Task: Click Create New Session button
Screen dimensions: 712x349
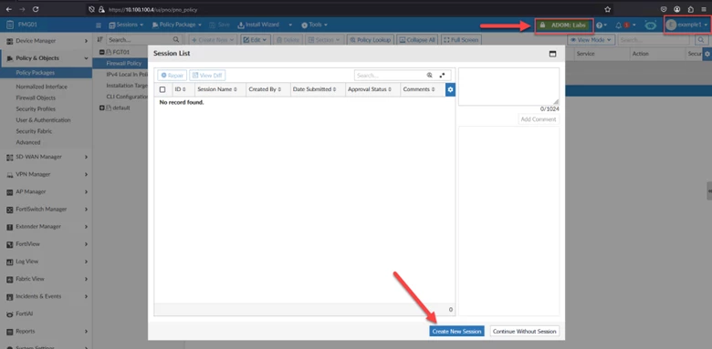Action: click(456, 332)
